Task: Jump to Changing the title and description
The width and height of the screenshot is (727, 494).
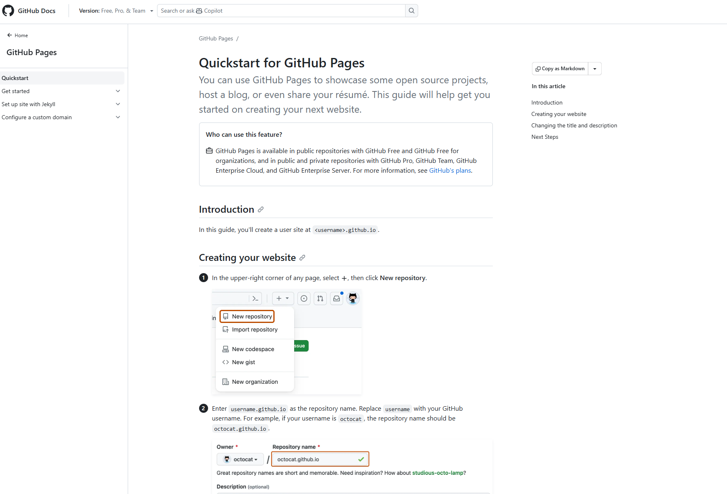Action: (x=574, y=125)
